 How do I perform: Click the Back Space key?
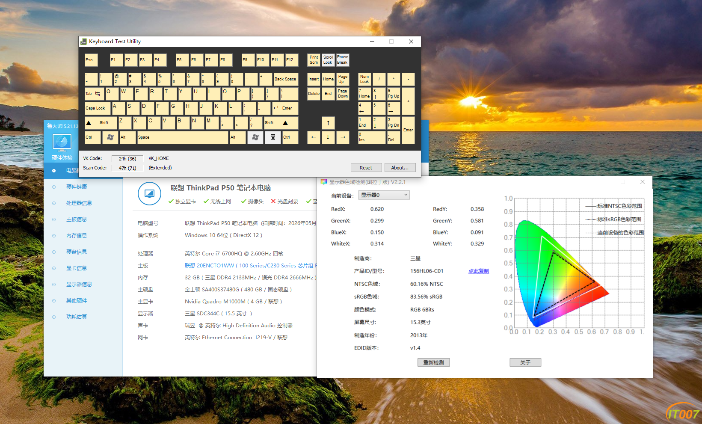tap(285, 79)
